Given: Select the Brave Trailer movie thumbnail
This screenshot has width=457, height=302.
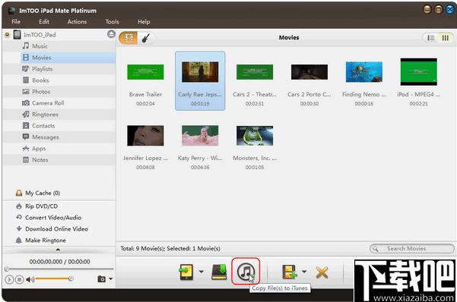Looking at the screenshot, I should [145, 72].
